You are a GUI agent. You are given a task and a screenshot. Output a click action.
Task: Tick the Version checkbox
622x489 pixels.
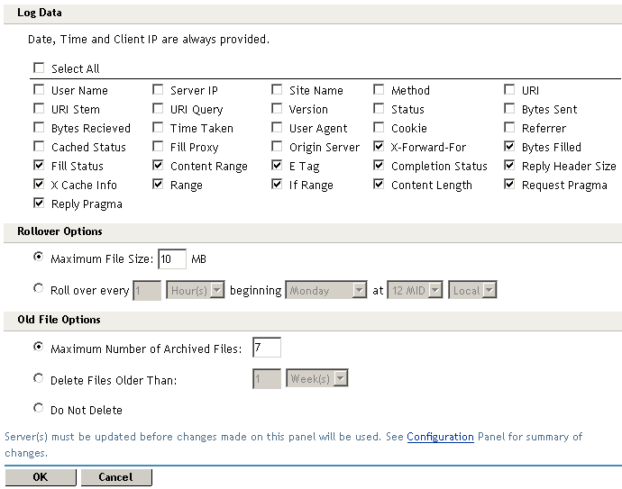point(277,108)
